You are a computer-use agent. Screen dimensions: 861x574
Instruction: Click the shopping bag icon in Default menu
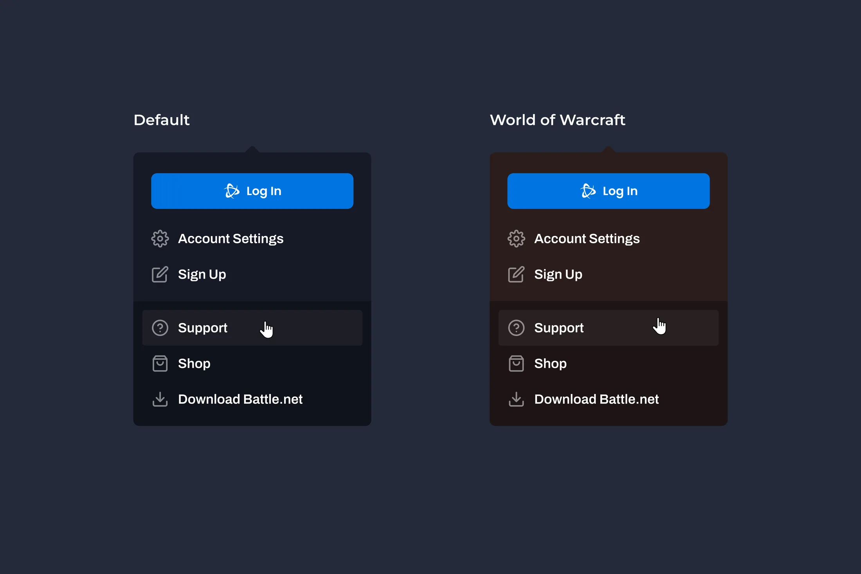point(160,363)
